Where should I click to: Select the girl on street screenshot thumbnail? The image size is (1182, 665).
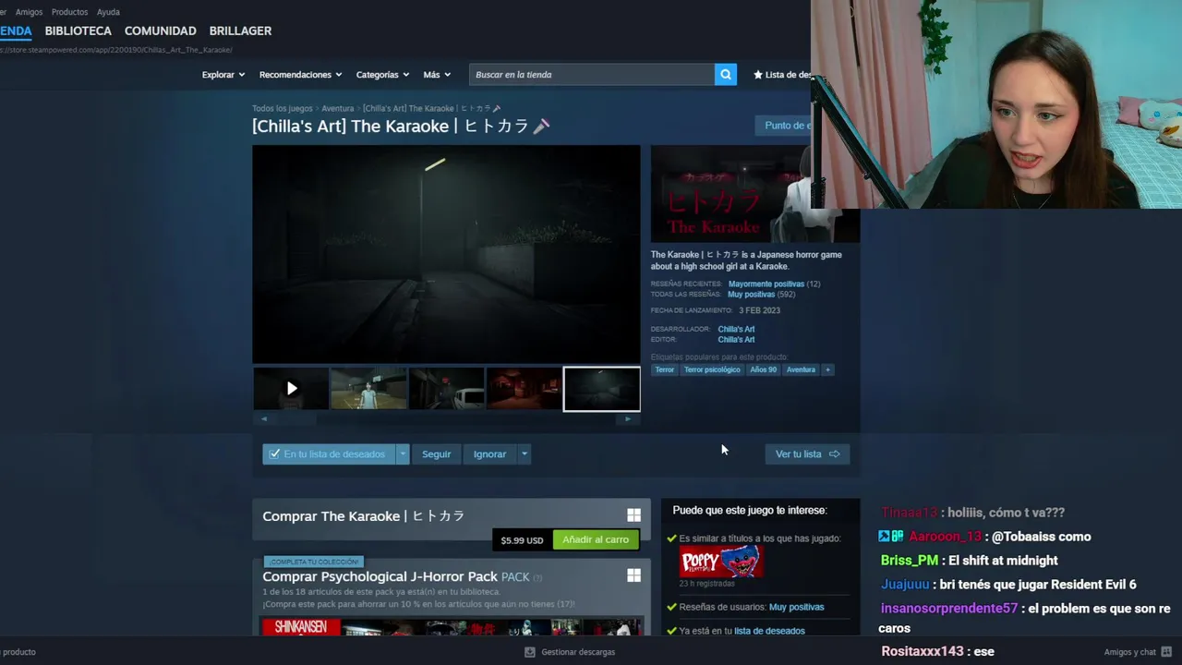click(368, 389)
